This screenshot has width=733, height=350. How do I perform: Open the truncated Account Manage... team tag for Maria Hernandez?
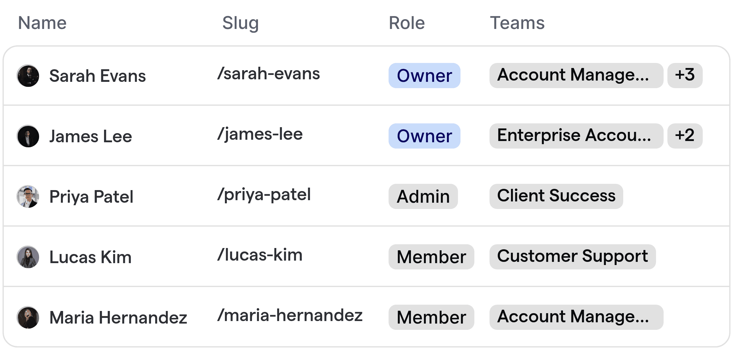click(x=576, y=317)
